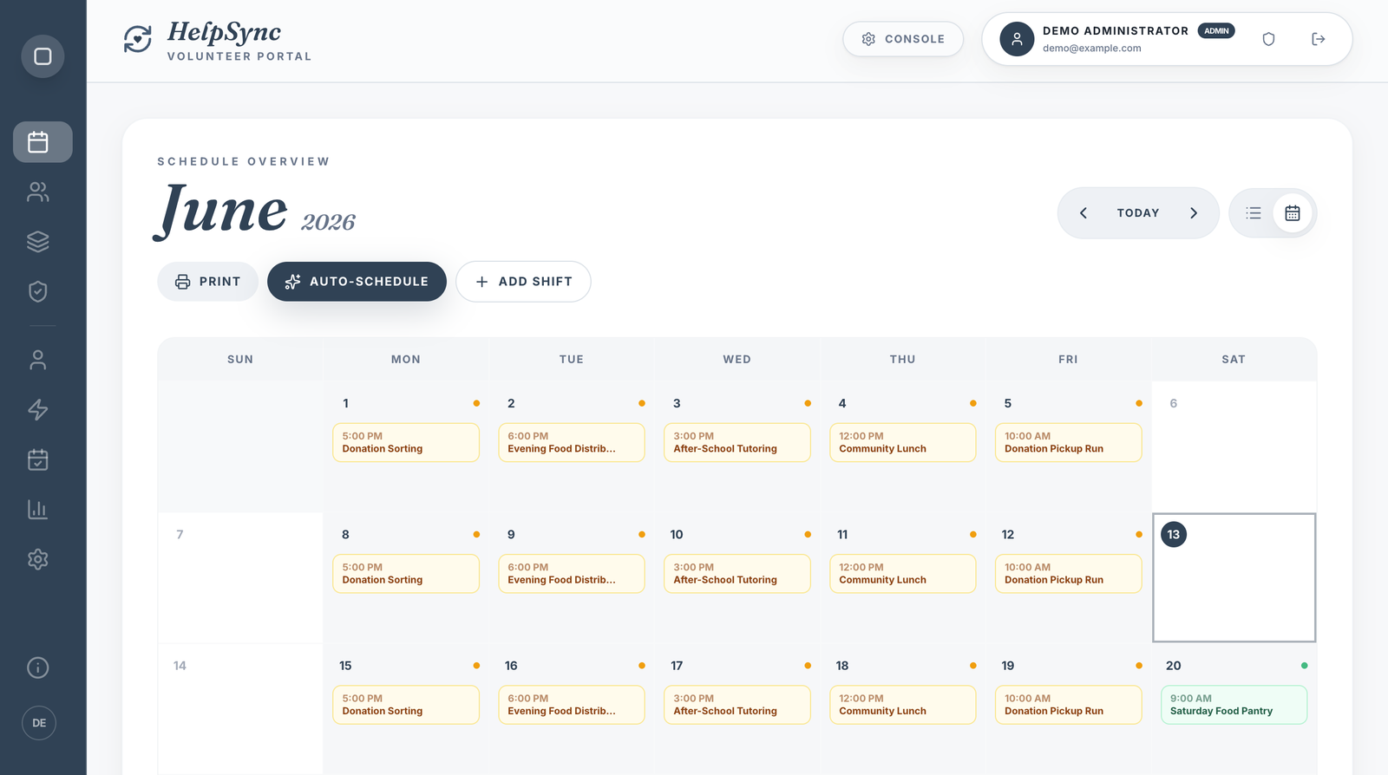Image resolution: width=1388 pixels, height=775 pixels.
Task: Open the settings gear sidebar icon
Action: tap(38, 559)
